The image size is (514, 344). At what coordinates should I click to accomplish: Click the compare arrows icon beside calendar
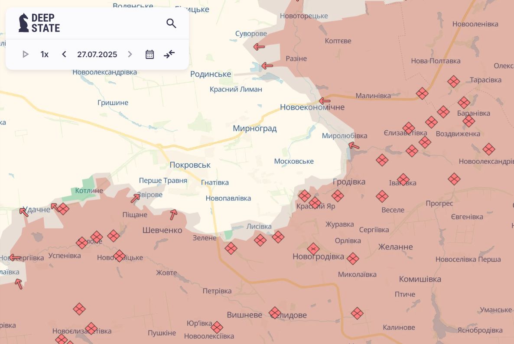click(x=169, y=54)
